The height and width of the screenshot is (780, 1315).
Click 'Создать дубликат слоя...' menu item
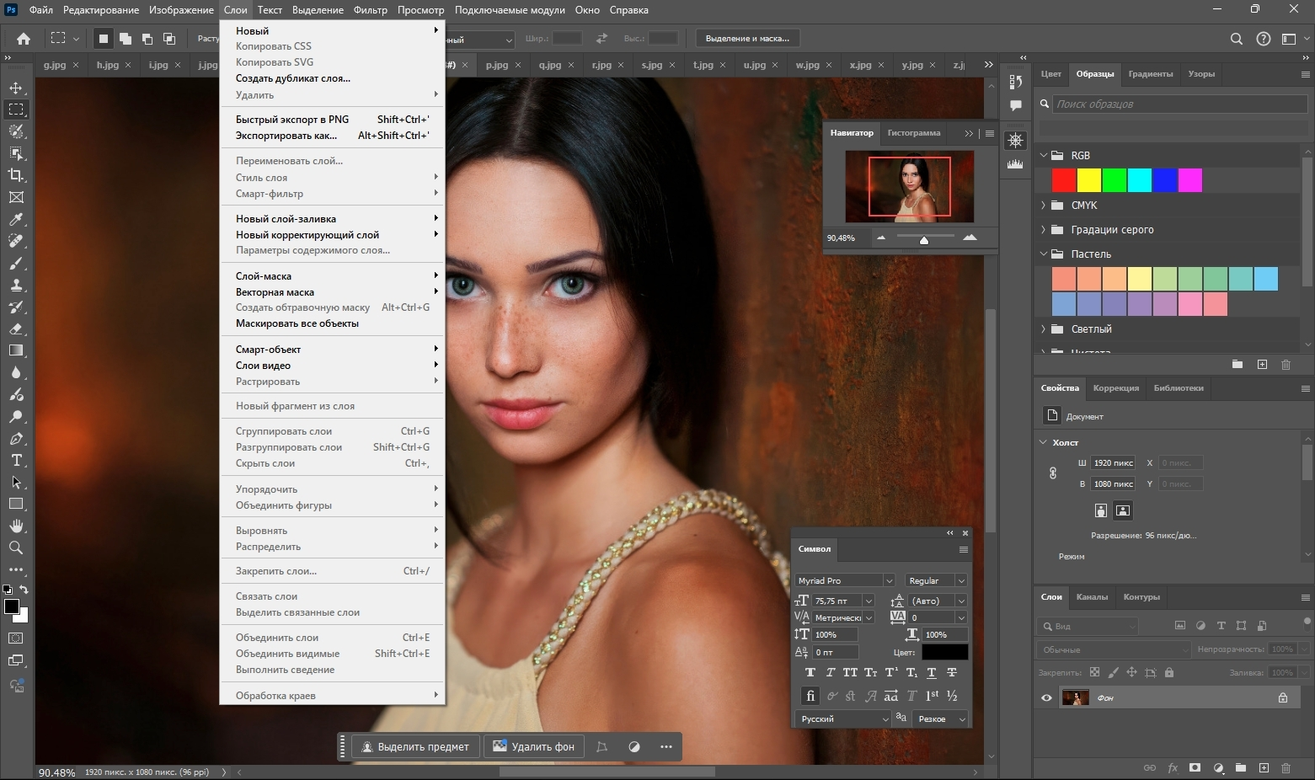(292, 78)
